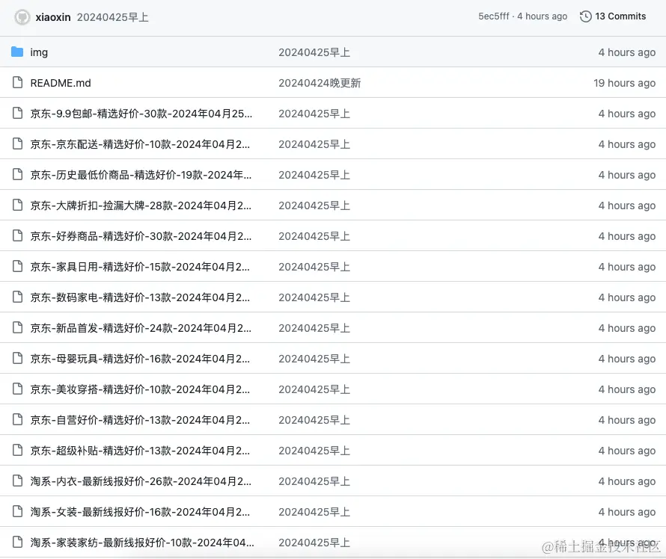Open file 京东-新品首发-精选好价-24款
This screenshot has width=666, height=559.
click(141, 328)
